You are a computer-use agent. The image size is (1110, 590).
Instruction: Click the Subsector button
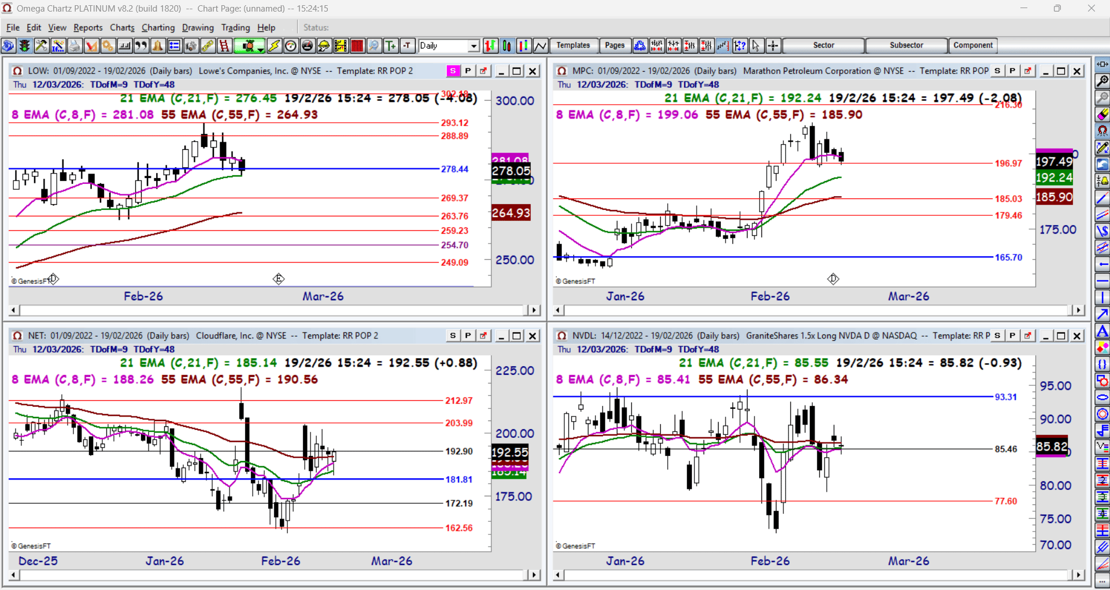click(906, 46)
